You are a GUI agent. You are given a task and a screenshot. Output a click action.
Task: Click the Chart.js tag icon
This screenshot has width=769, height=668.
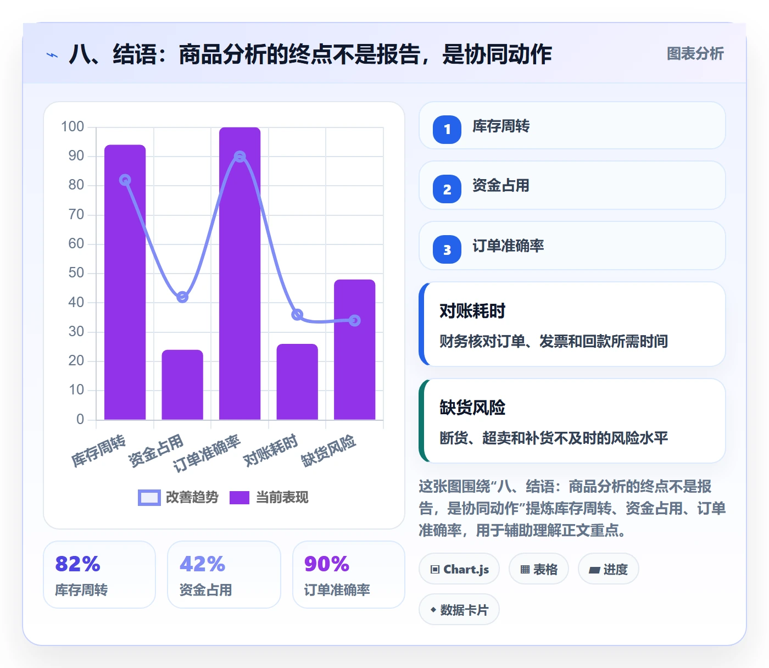tap(435, 570)
